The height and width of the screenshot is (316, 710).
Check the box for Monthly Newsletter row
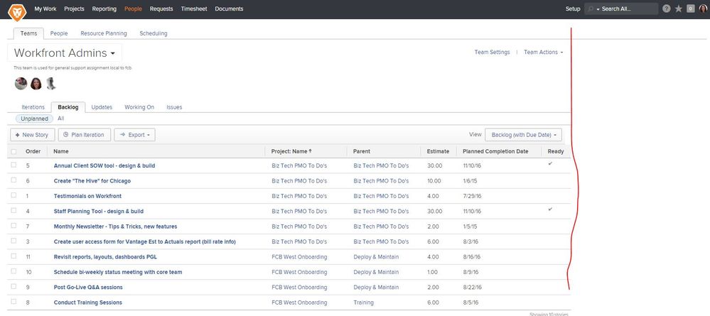coord(14,226)
